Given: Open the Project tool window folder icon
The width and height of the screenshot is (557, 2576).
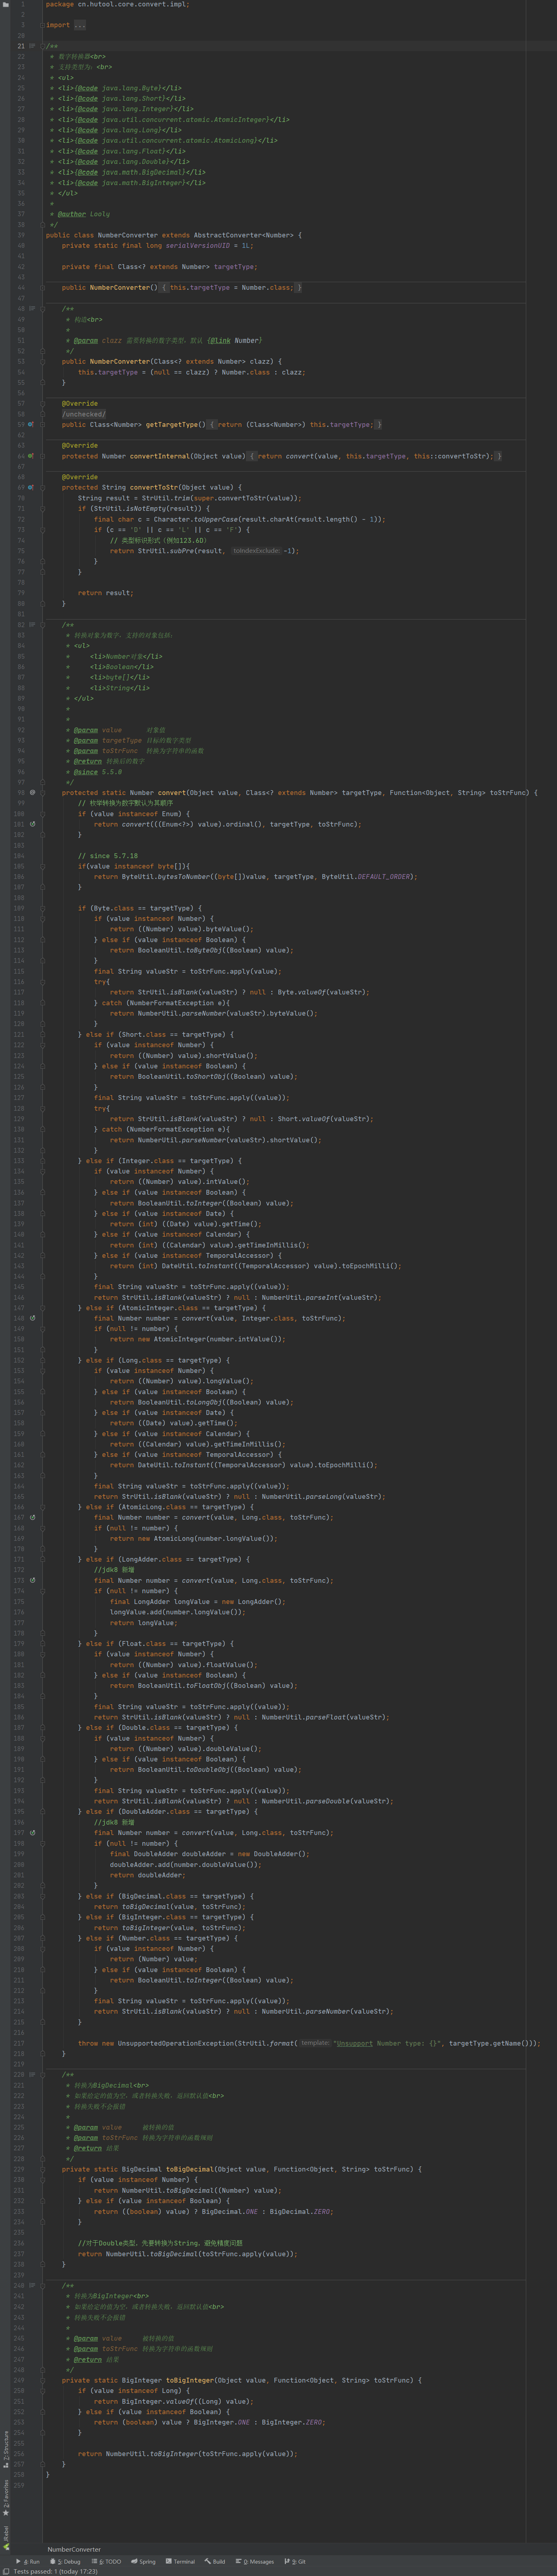Looking at the screenshot, I should tap(6, 5).
